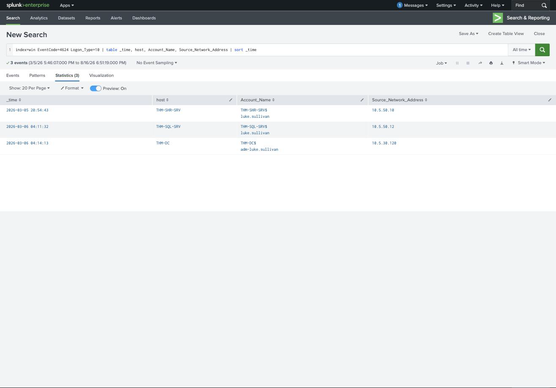This screenshot has height=388, width=556.
Task: Click the Close button
Action: 539,34
